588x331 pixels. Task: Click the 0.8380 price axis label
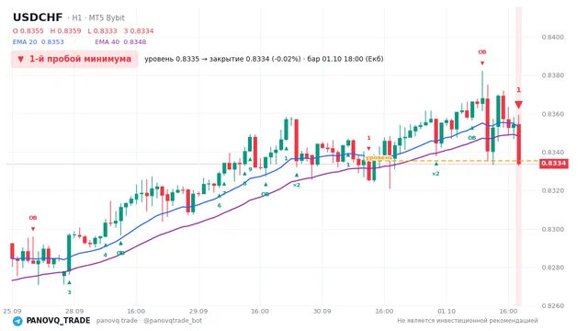click(553, 75)
